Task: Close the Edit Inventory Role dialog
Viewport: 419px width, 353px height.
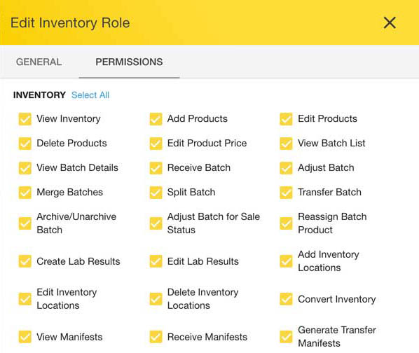Action: pos(390,22)
